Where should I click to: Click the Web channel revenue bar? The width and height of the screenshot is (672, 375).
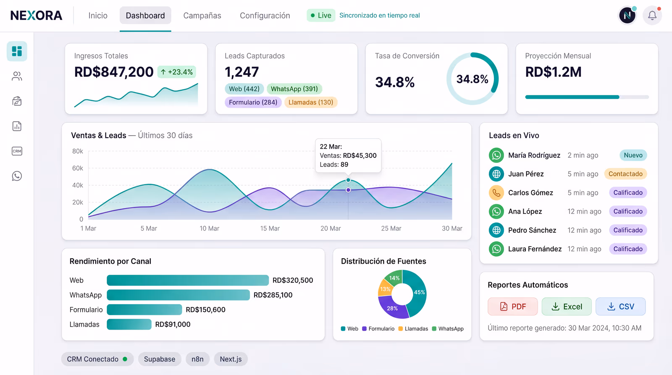point(188,280)
